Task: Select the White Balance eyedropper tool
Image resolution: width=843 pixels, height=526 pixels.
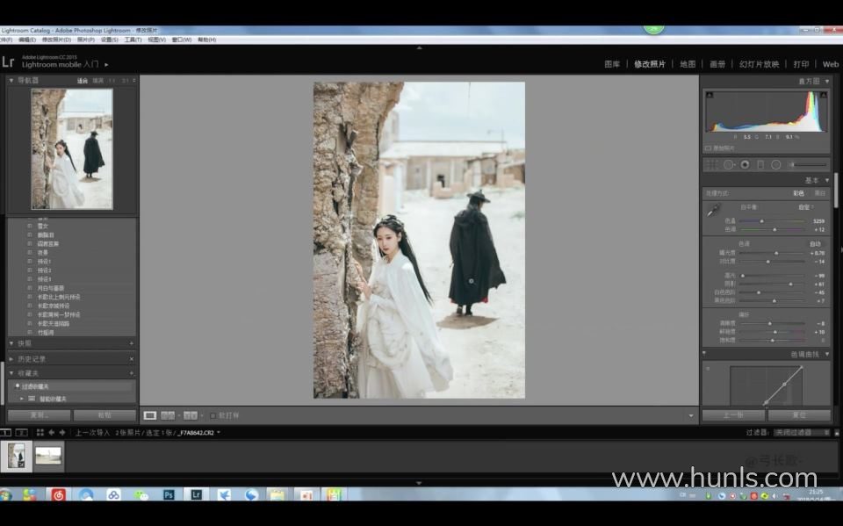Action: [713, 211]
